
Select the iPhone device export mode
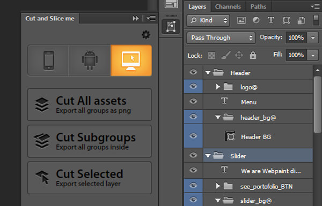(48, 60)
